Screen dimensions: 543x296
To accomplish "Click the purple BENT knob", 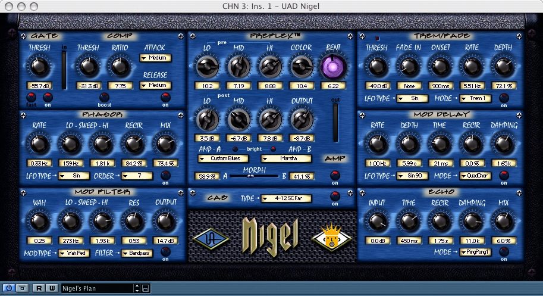I will 333,66.
